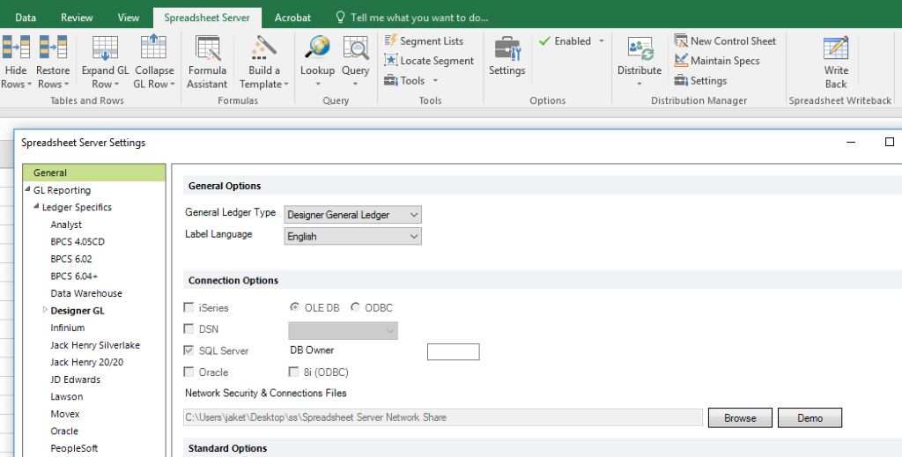Viewport: 902px width, 457px height.
Task: Open Segment Lists
Action: click(424, 41)
